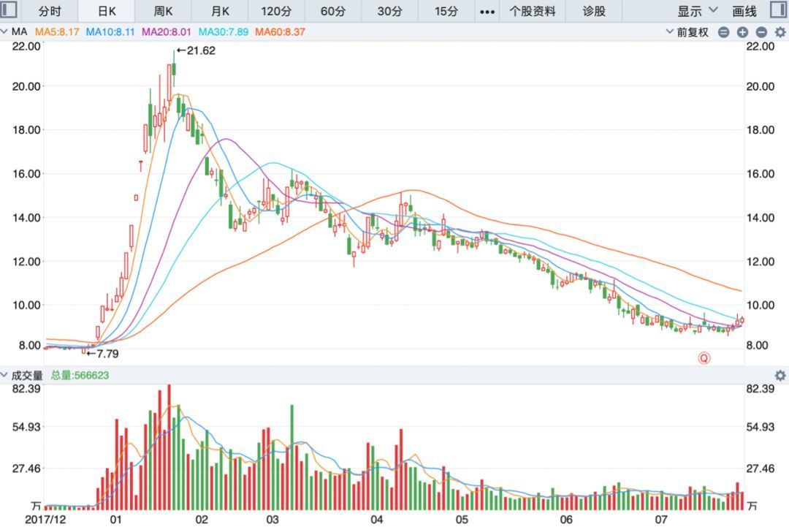Collapse the 成交量 volume panel
Image resolution: width=789 pixels, height=527 pixels.
4,375
